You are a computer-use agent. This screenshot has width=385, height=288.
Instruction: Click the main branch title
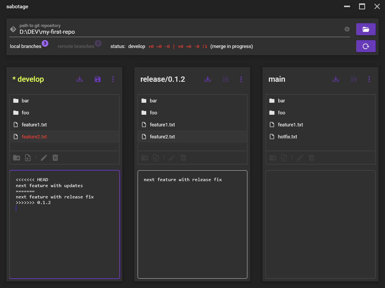[277, 79]
